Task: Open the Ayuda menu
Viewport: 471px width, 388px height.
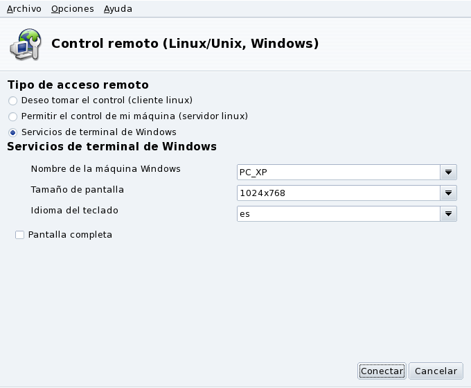Action: (118, 9)
